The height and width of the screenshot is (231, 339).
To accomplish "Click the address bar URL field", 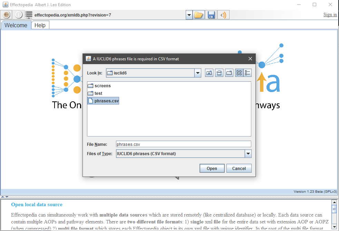I will pyautogui.click(x=109, y=15).
